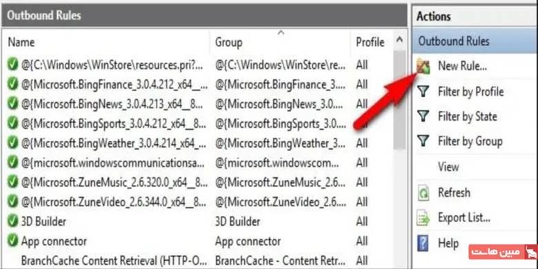Click green check icon of App connector rule

(x=12, y=241)
